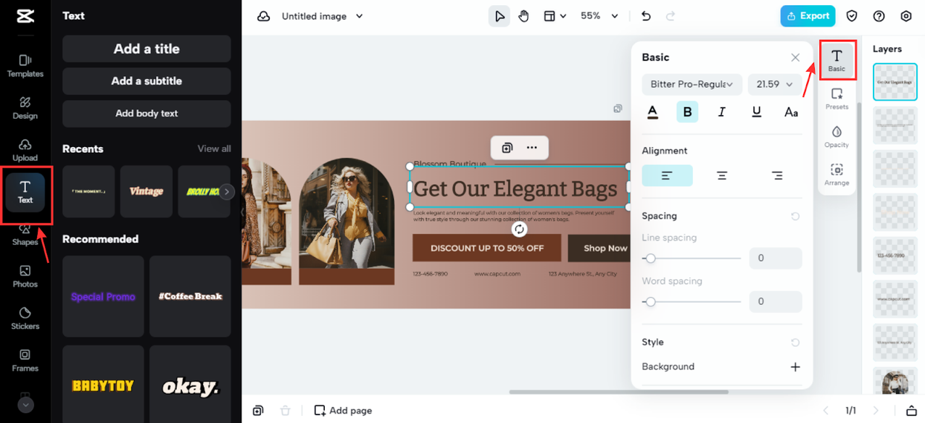This screenshot has height=423, width=925.
Task: Click the cloud save status icon
Action: pyautogui.click(x=264, y=16)
